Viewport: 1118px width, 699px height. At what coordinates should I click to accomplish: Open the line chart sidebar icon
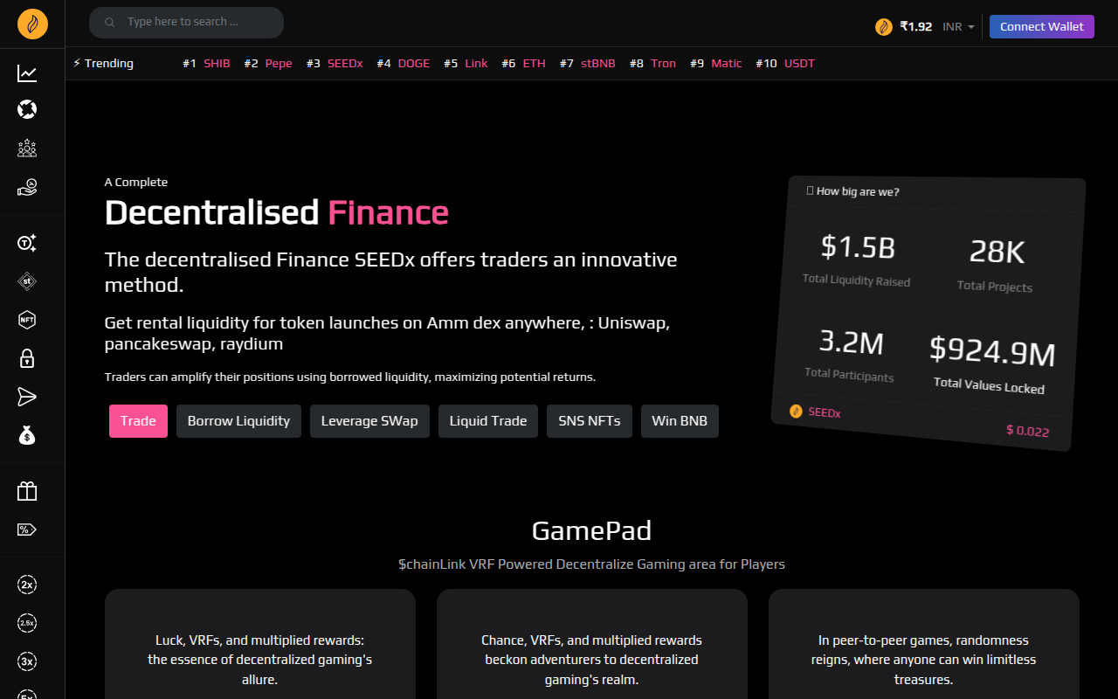point(27,73)
